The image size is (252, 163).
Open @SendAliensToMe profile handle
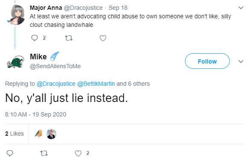[x=55, y=66]
